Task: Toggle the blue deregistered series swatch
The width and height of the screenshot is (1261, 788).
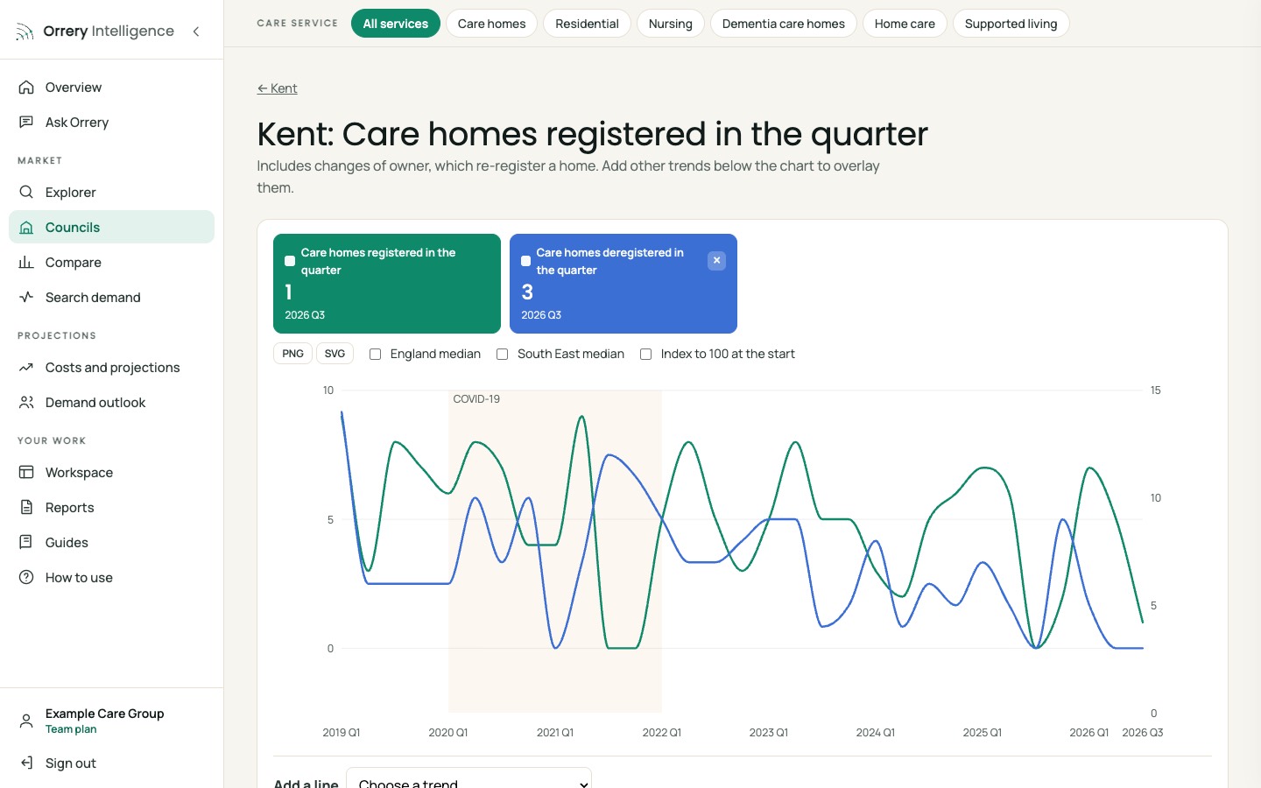Action: 525,261
